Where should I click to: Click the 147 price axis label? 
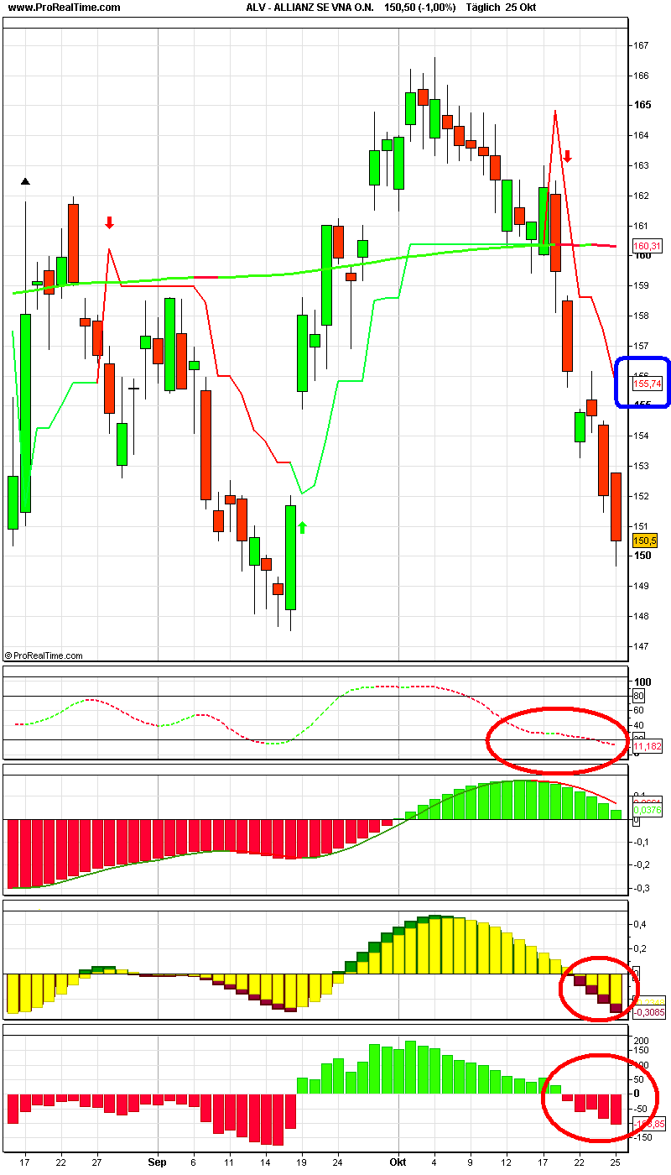tap(642, 646)
